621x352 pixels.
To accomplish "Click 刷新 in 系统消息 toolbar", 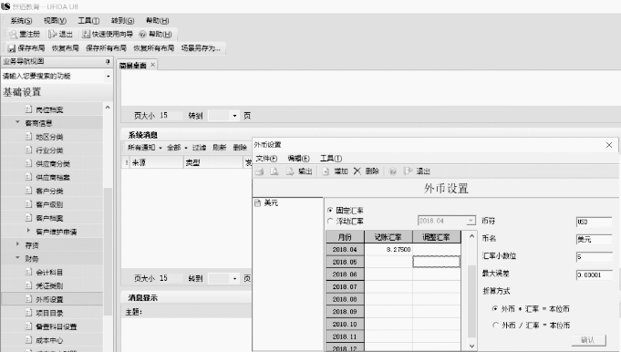I will coord(220,148).
